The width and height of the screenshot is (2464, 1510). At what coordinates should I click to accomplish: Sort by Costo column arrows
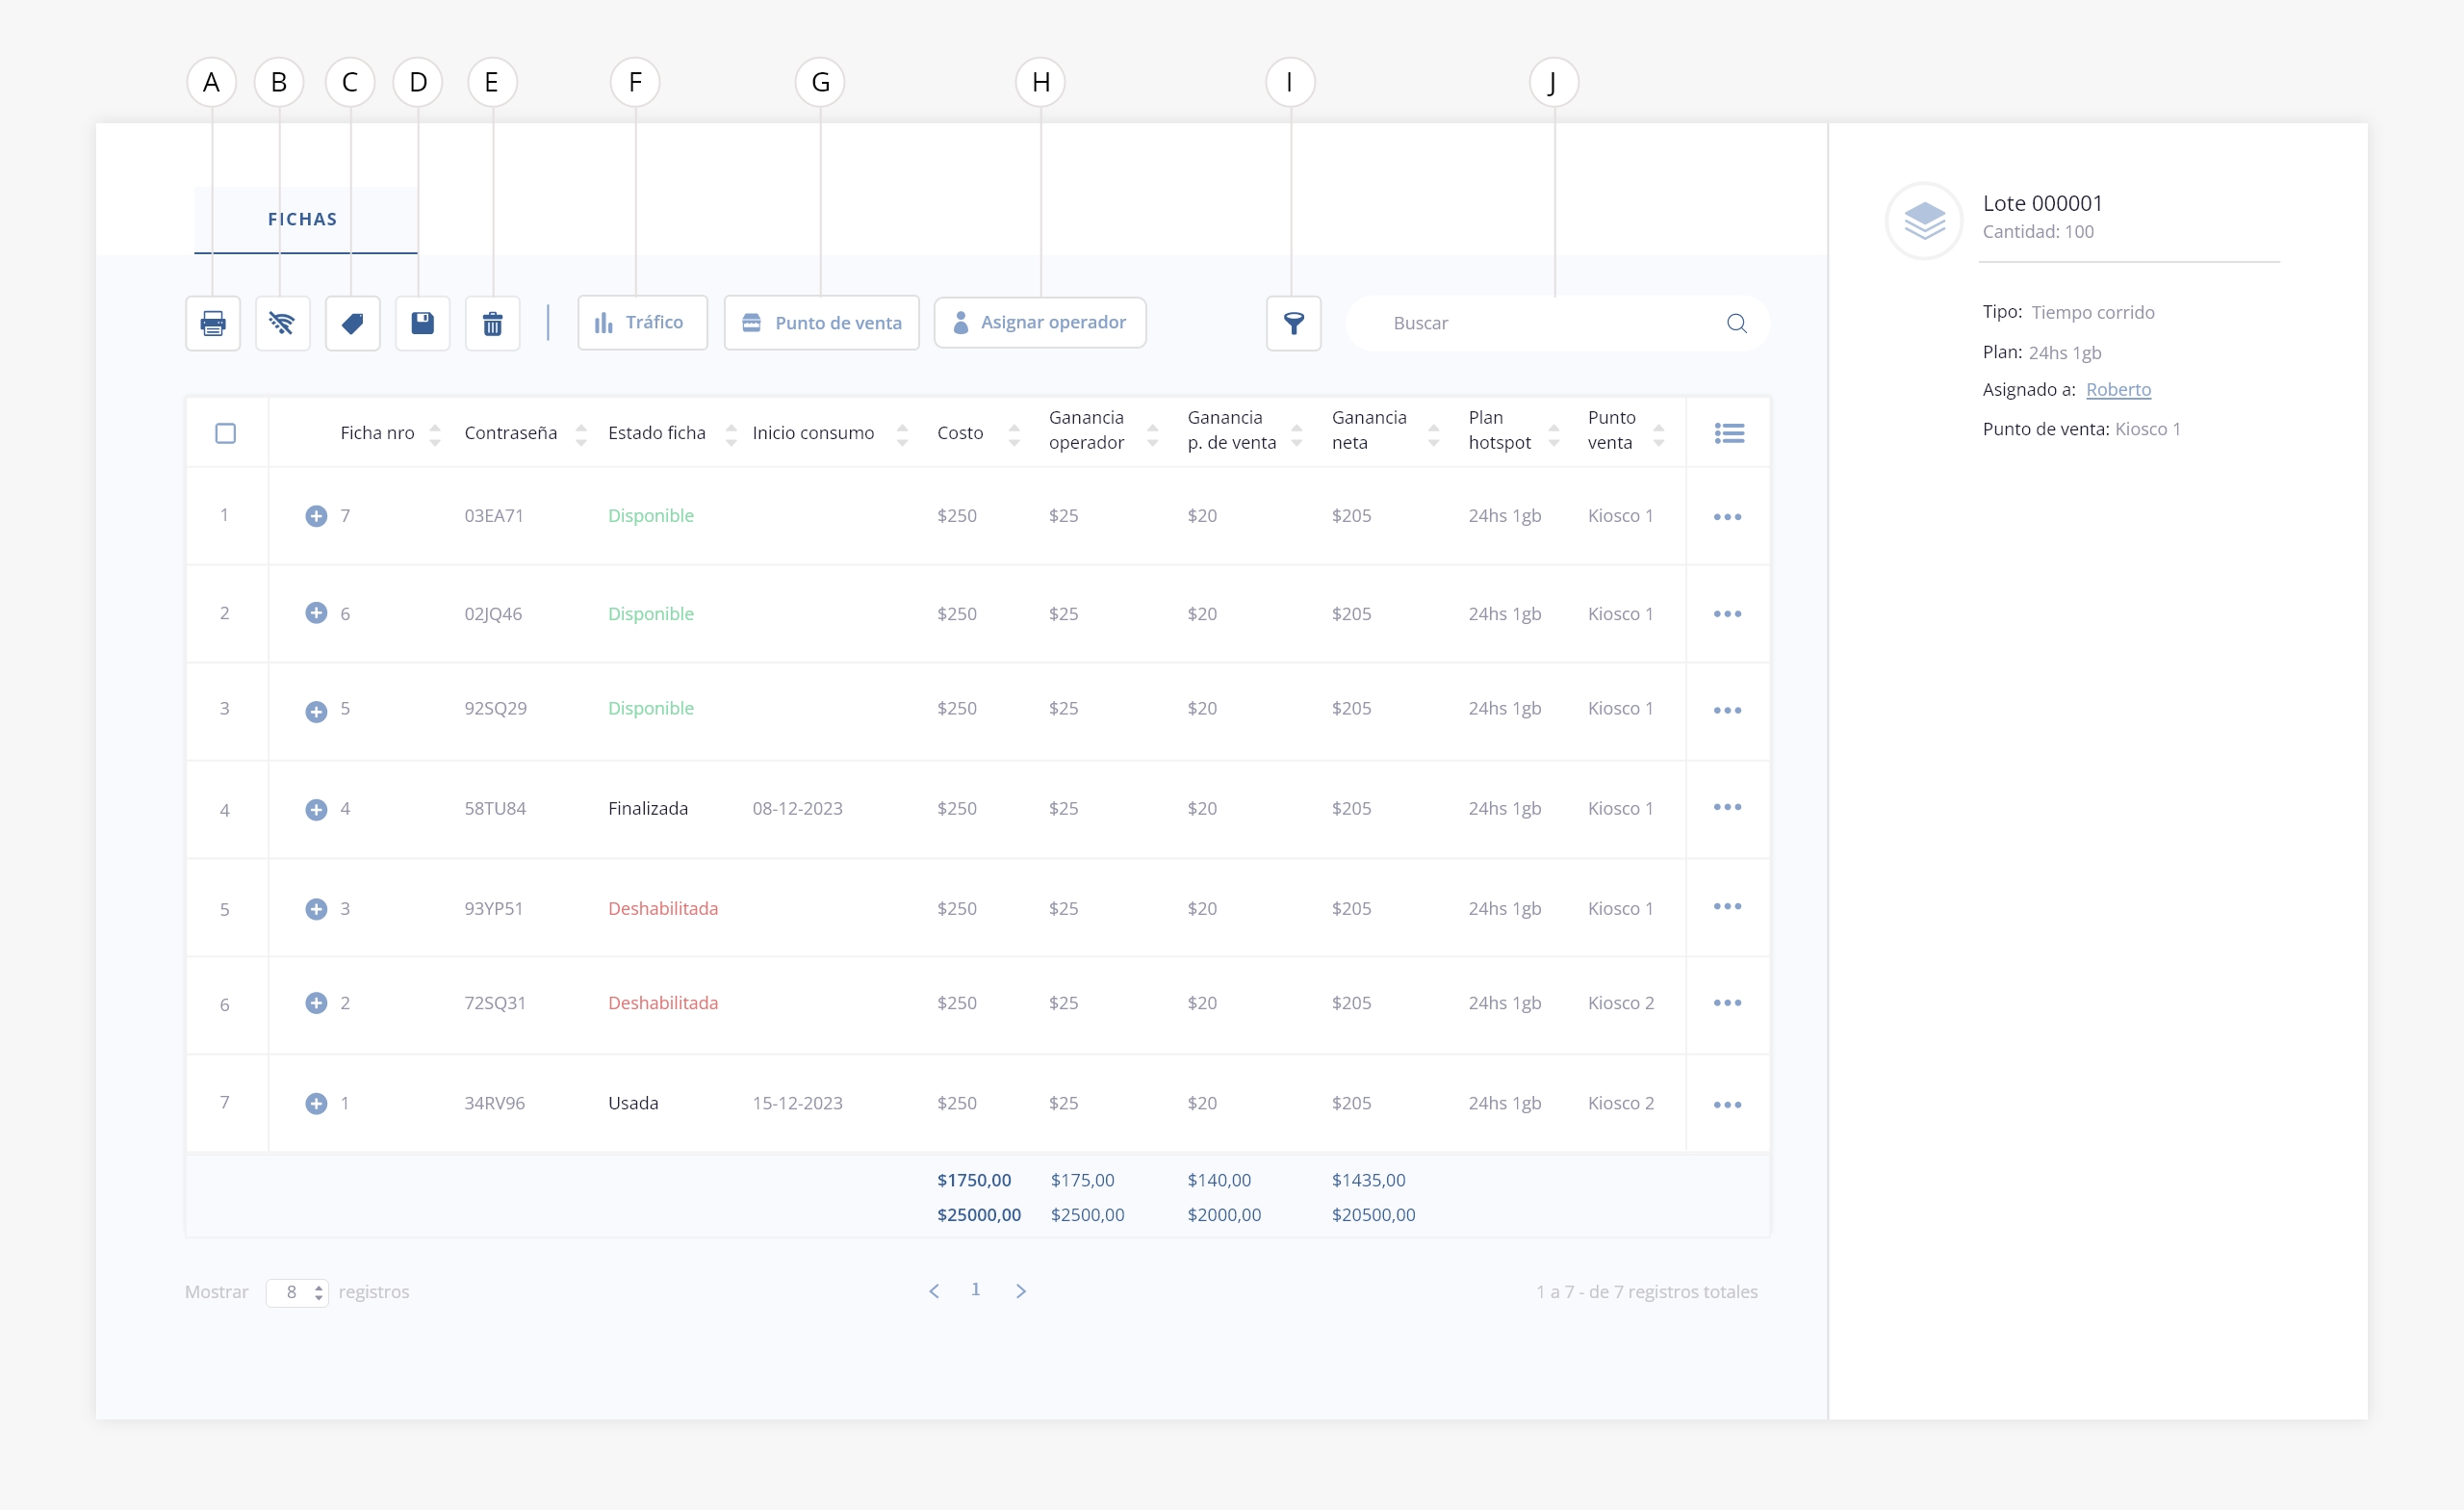click(x=1014, y=434)
